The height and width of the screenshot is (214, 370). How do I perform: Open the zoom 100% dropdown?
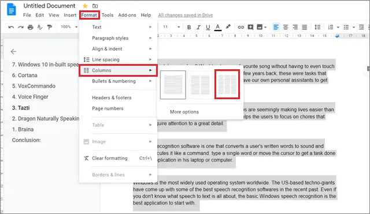click(x=69, y=27)
